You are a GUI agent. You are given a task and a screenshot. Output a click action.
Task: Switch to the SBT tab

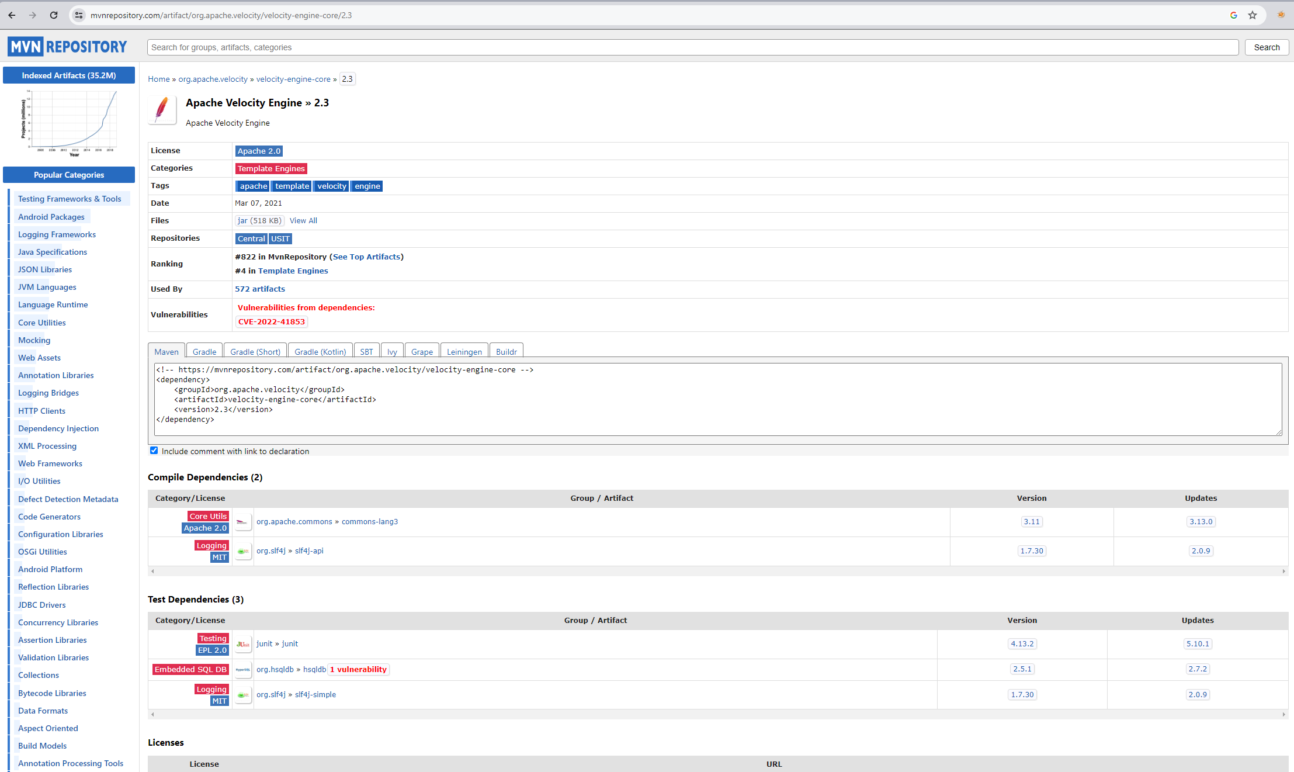click(x=367, y=352)
